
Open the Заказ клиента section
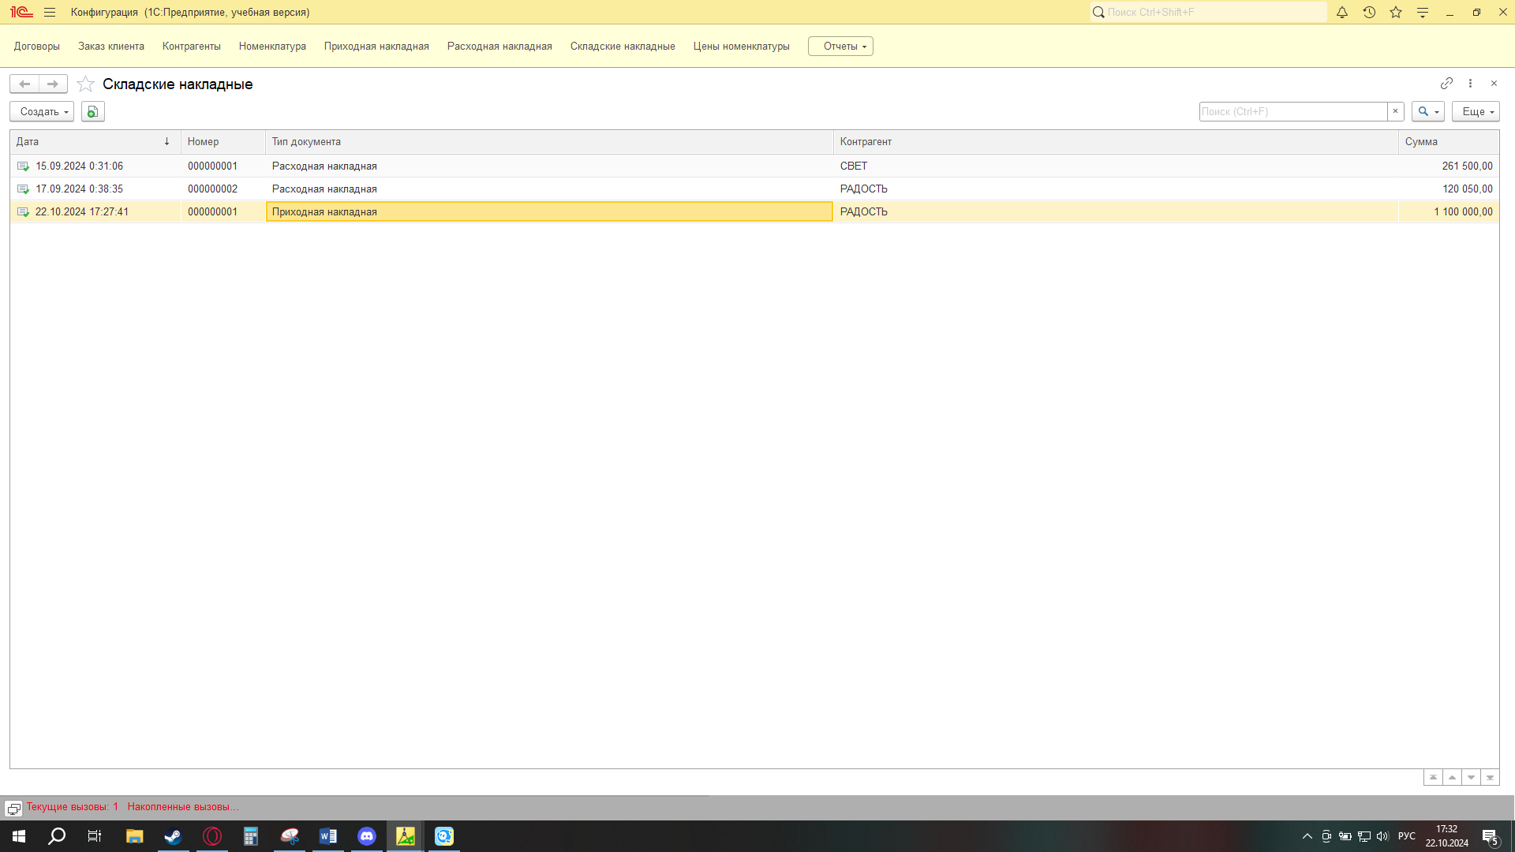click(x=111, y=46)
